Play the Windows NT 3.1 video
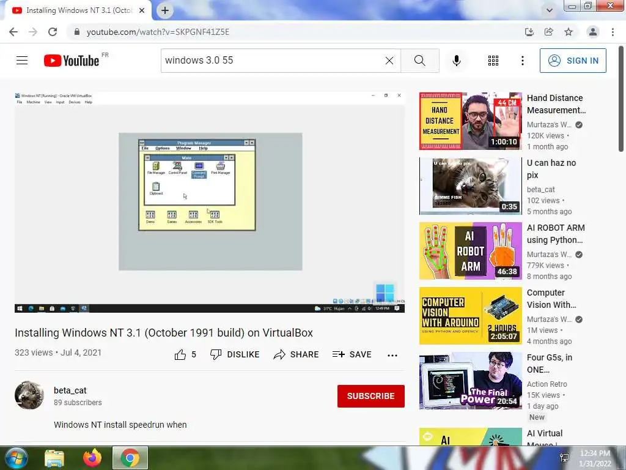Image resolution: width=626 pixels, height=470 pixels. [x=210, y=202]
